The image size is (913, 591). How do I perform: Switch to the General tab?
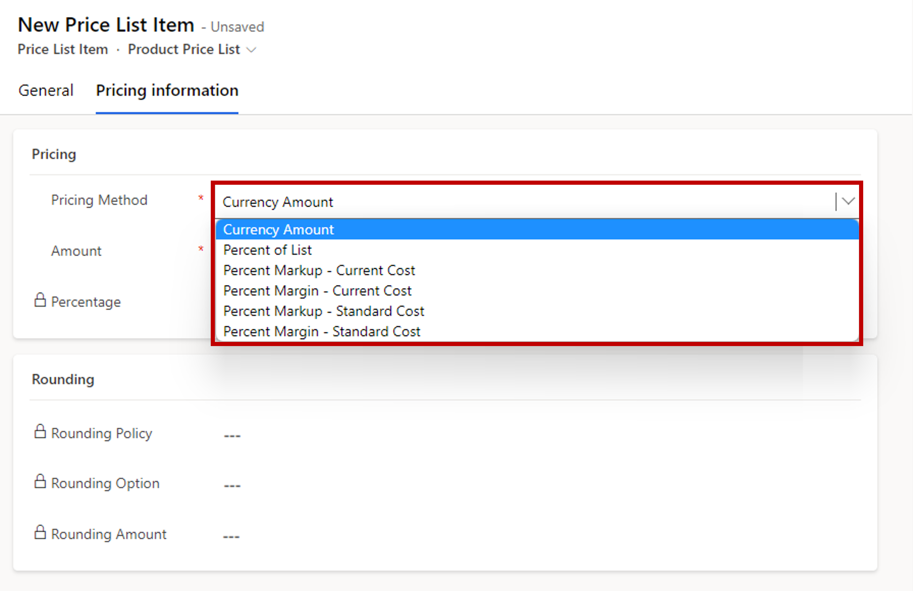[x=46, y=90]
